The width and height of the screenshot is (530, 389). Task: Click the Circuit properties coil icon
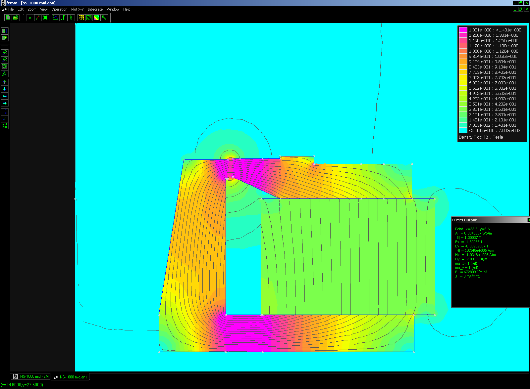pos(71,18)
